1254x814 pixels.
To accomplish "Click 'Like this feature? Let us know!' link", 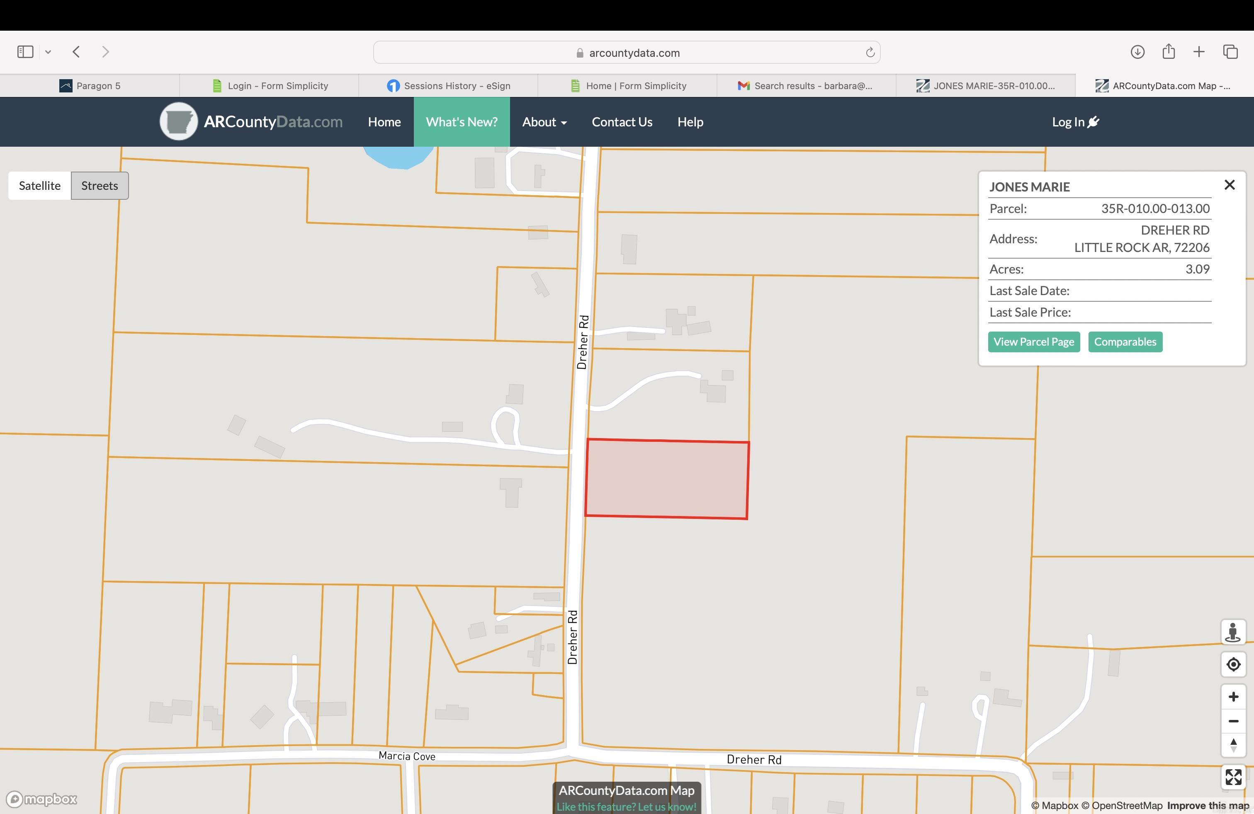I will pos(627,807).
